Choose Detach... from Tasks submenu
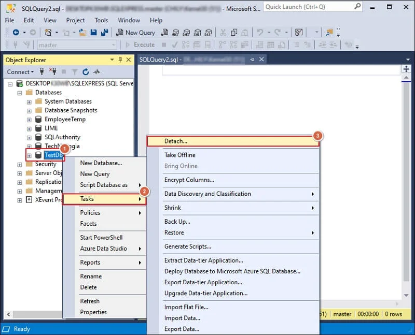This screenshot has height=335, width=415. click(233, 141)
